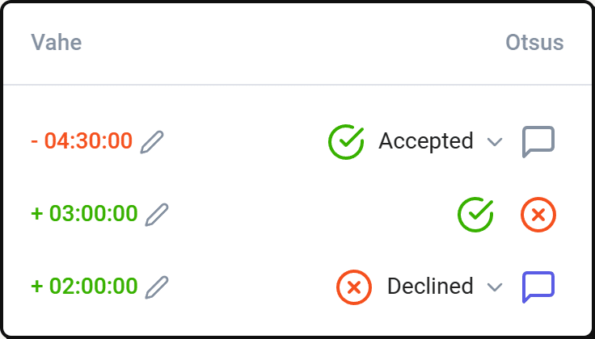This screenshot has height=339, width=595.
Task: Sort by the Otsus column header
Action: (534, 42)
